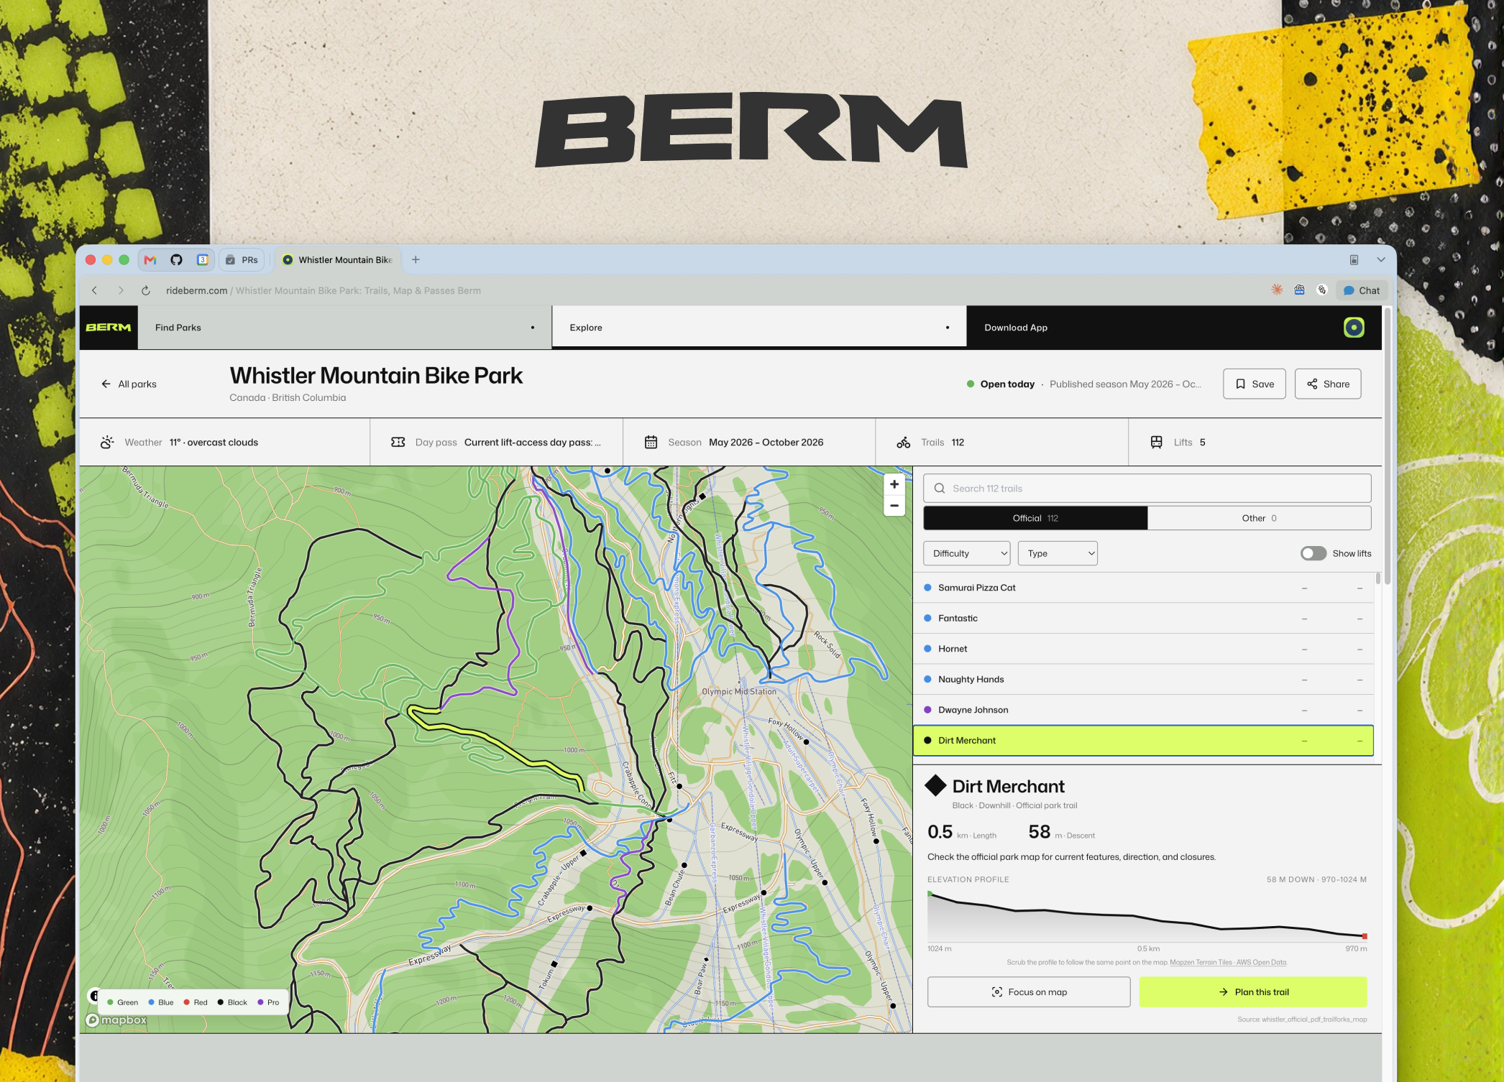The width and height of the screenshot is (1504, 1082).
Task: Switch to the Official 112 tab
Action: pos(1035,518)
